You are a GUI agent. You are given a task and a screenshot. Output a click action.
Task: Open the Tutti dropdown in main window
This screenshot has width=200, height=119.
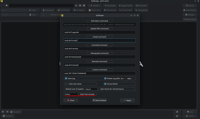pos(13,10)
